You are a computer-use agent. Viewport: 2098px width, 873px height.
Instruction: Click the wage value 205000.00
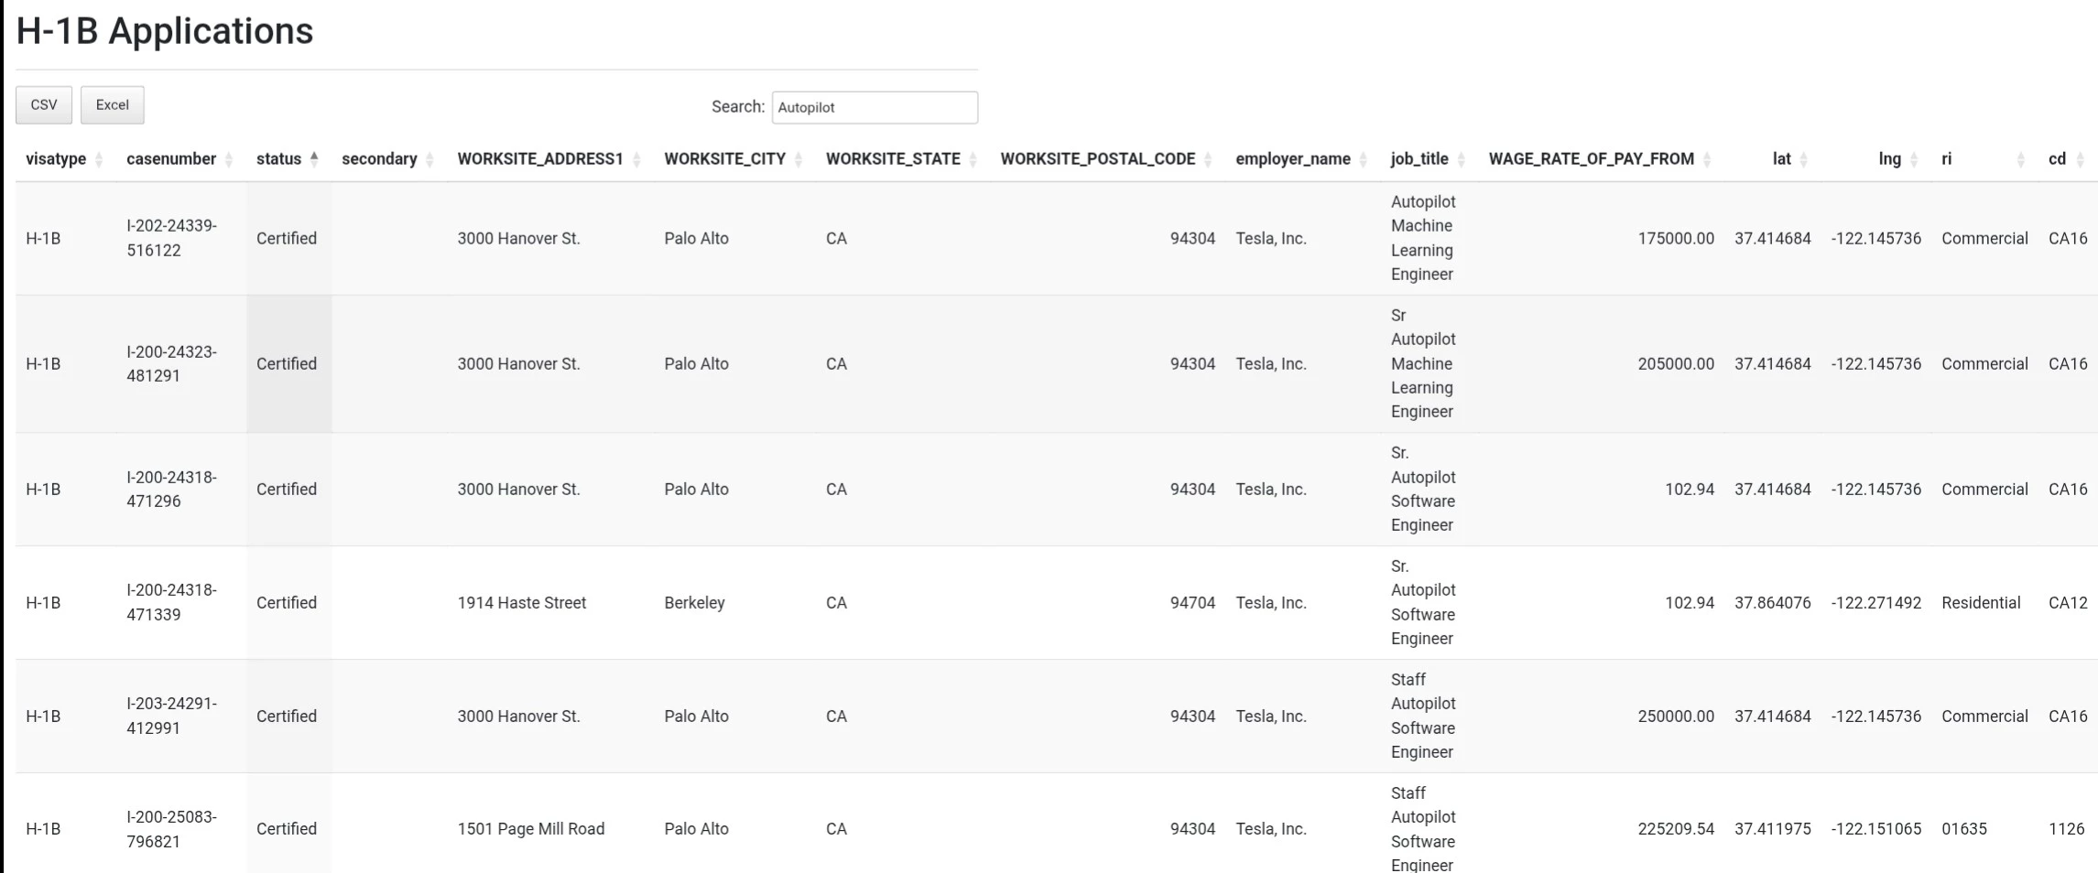1676,364
